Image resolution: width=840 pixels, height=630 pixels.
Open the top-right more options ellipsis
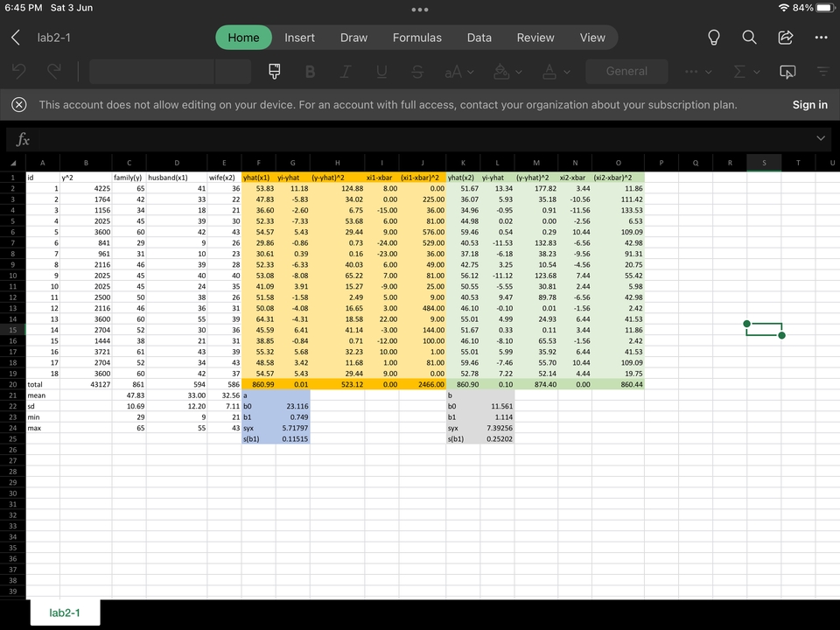[x=821, y=38]
